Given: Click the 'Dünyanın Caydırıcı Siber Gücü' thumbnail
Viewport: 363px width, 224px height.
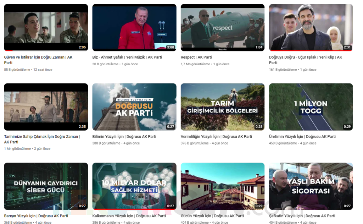Looking at the screenshot, I should pos(46,186).
